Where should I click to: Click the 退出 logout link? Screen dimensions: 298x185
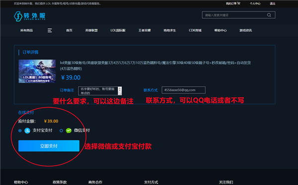click(x=272, y=3)
